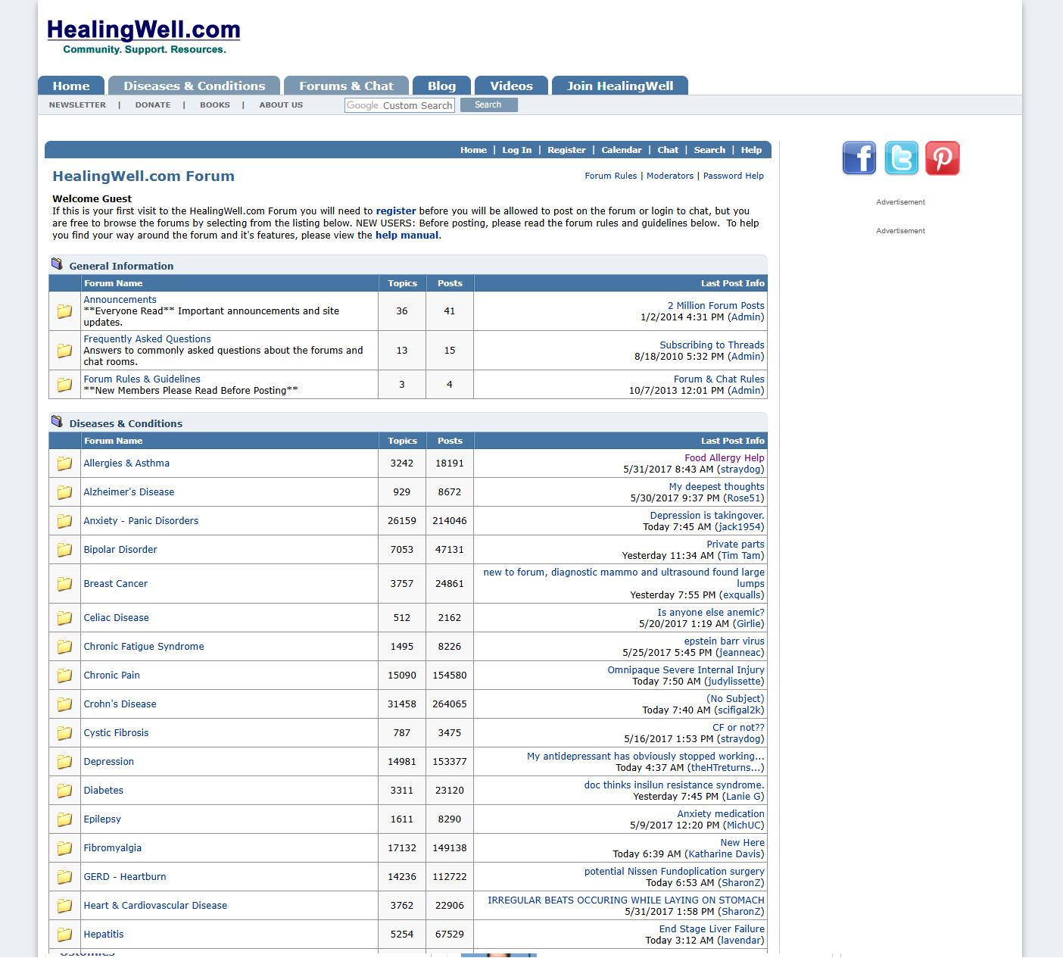The height and width of the screenshot is (958, 1063).
Task: Open 'Food Allergy Help' last post
Action: point(725,458)
